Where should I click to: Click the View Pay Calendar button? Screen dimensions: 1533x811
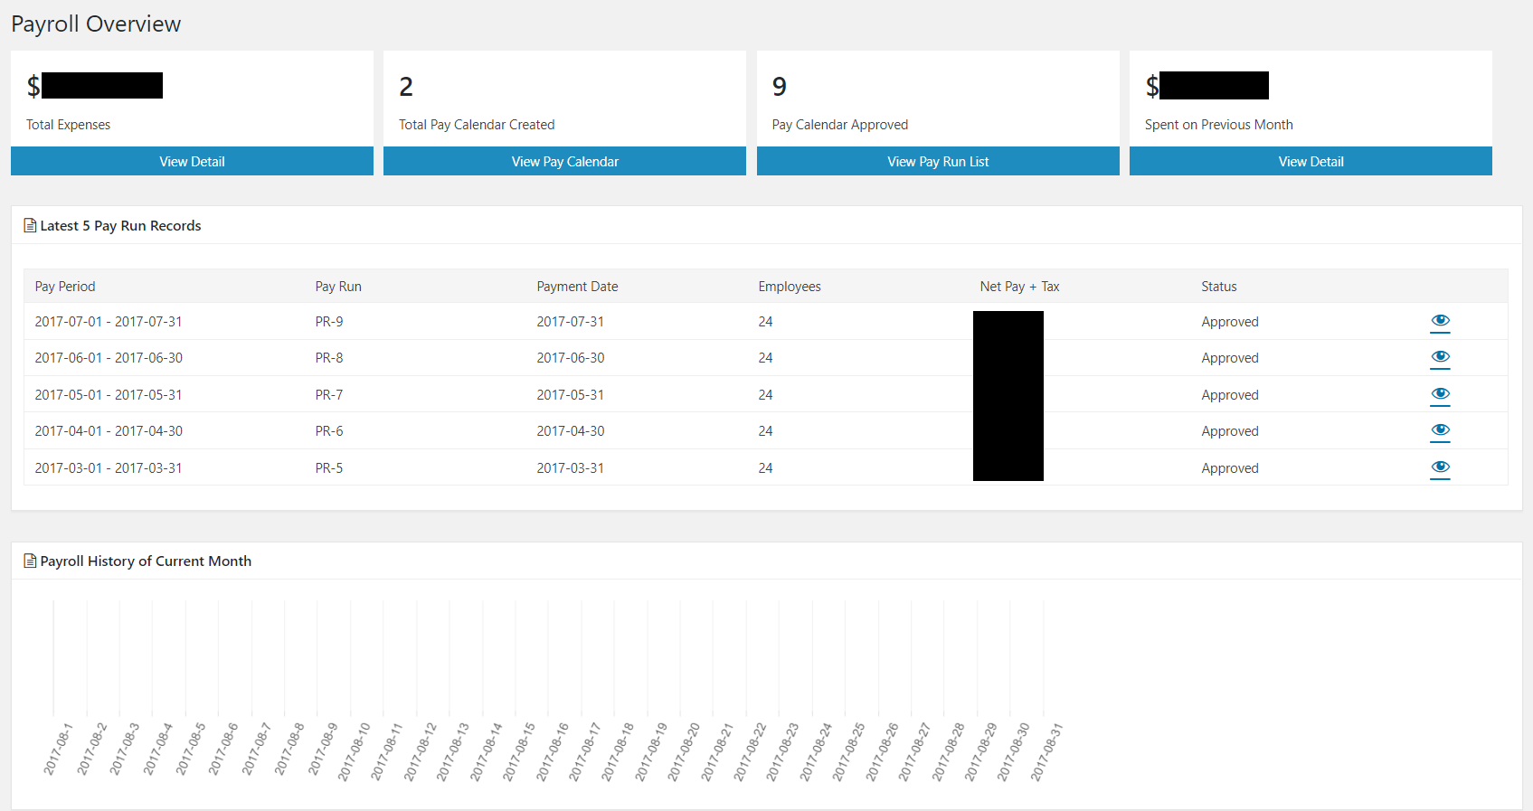[x=564, y=161]
